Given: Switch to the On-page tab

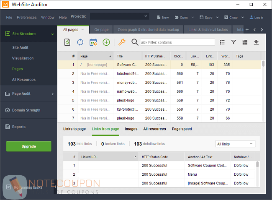Looking at the screenshot, I should 101,30.
